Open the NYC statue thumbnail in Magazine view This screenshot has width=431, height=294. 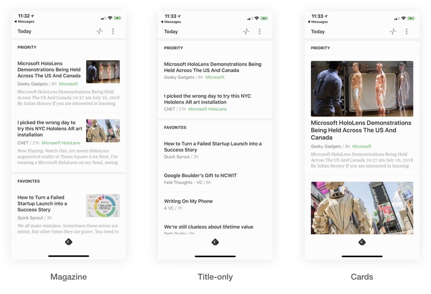tap(103, 131)
